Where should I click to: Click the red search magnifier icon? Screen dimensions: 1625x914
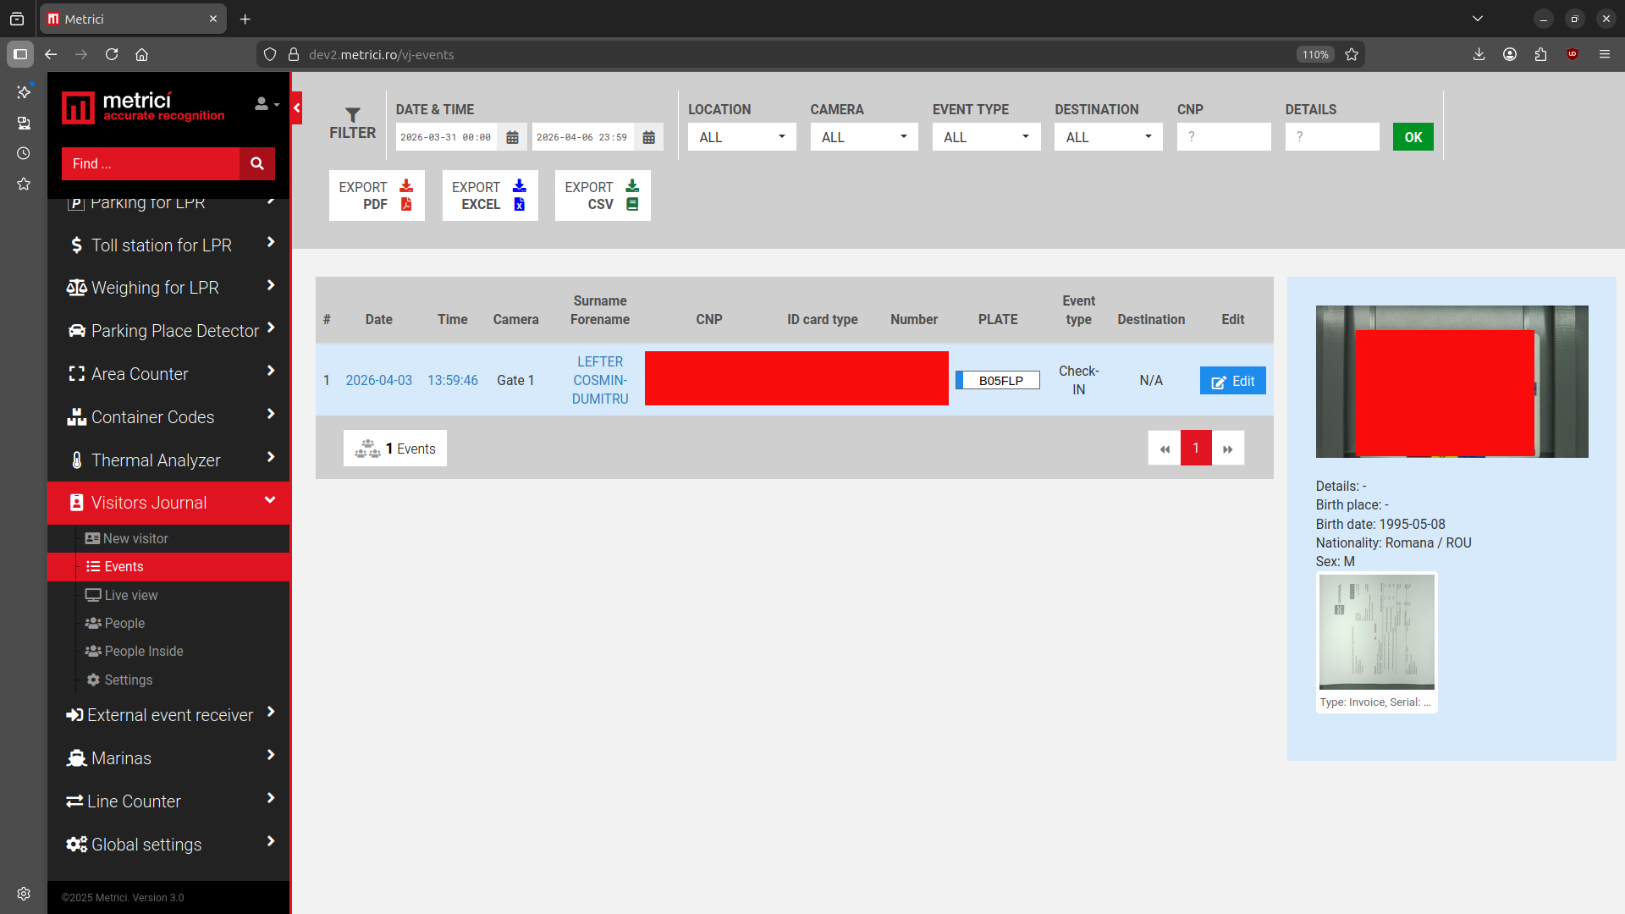[x=257, y=163]
